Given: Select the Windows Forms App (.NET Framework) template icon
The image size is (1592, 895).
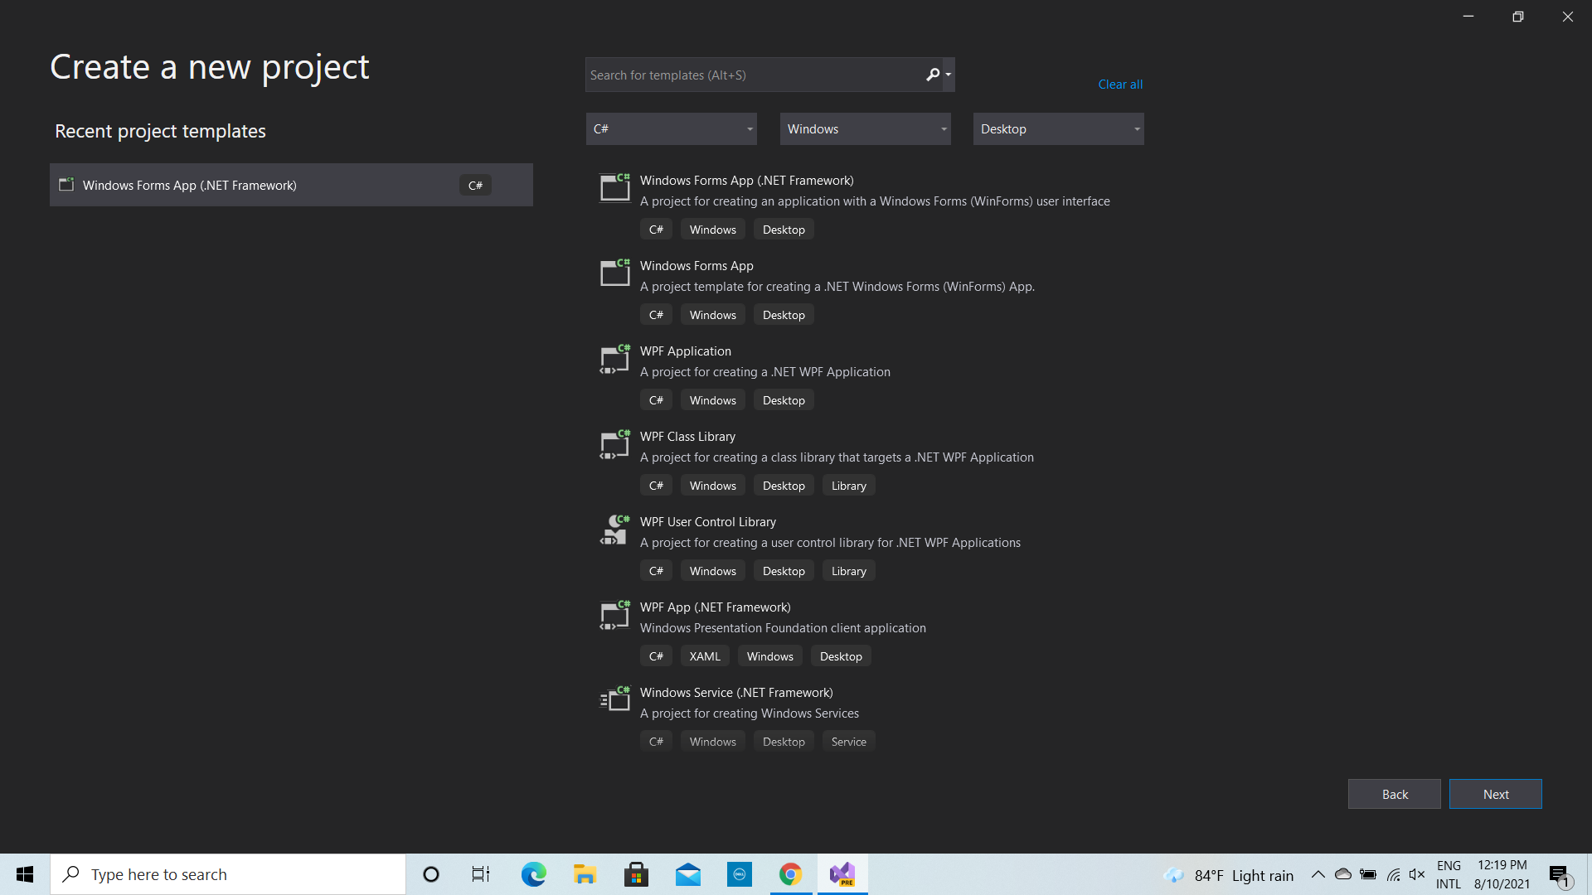Looking at the screenshot, I should click(x=614, y=188).
